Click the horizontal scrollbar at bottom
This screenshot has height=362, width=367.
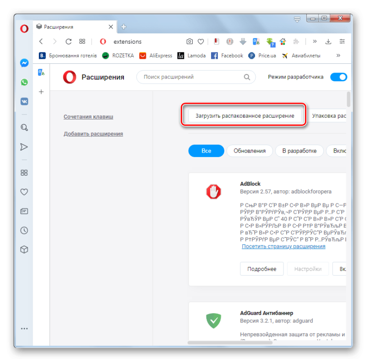coord(230,342)
